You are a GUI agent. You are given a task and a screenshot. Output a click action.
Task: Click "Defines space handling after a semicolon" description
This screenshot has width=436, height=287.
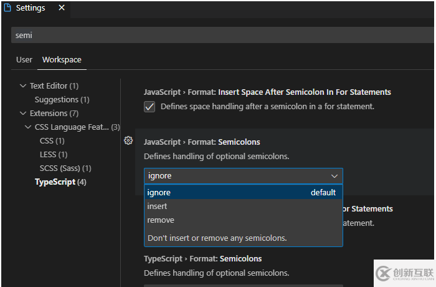click(267, 107)
